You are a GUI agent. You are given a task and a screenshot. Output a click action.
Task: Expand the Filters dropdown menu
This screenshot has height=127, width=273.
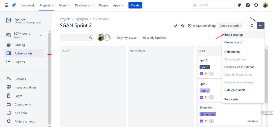tap(64, 5)
